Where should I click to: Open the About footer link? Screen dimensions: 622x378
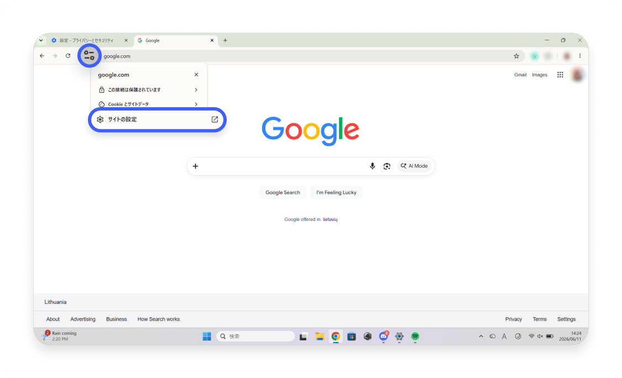53,319
